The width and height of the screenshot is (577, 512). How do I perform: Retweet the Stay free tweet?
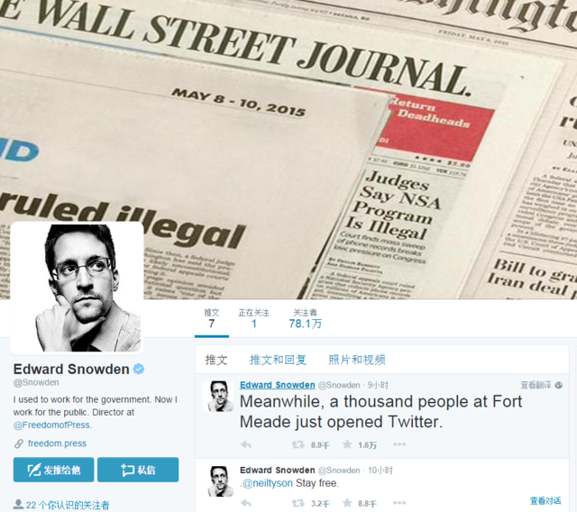pos(298,503)
